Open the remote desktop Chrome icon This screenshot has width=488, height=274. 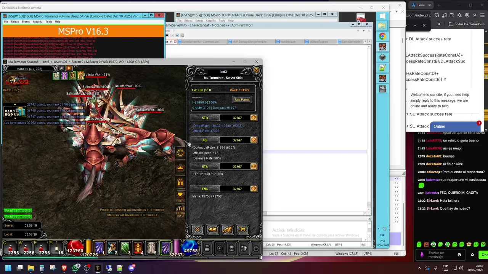point(382,37)
